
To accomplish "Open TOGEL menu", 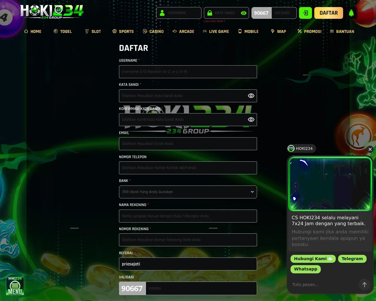I will coord(63,31).
